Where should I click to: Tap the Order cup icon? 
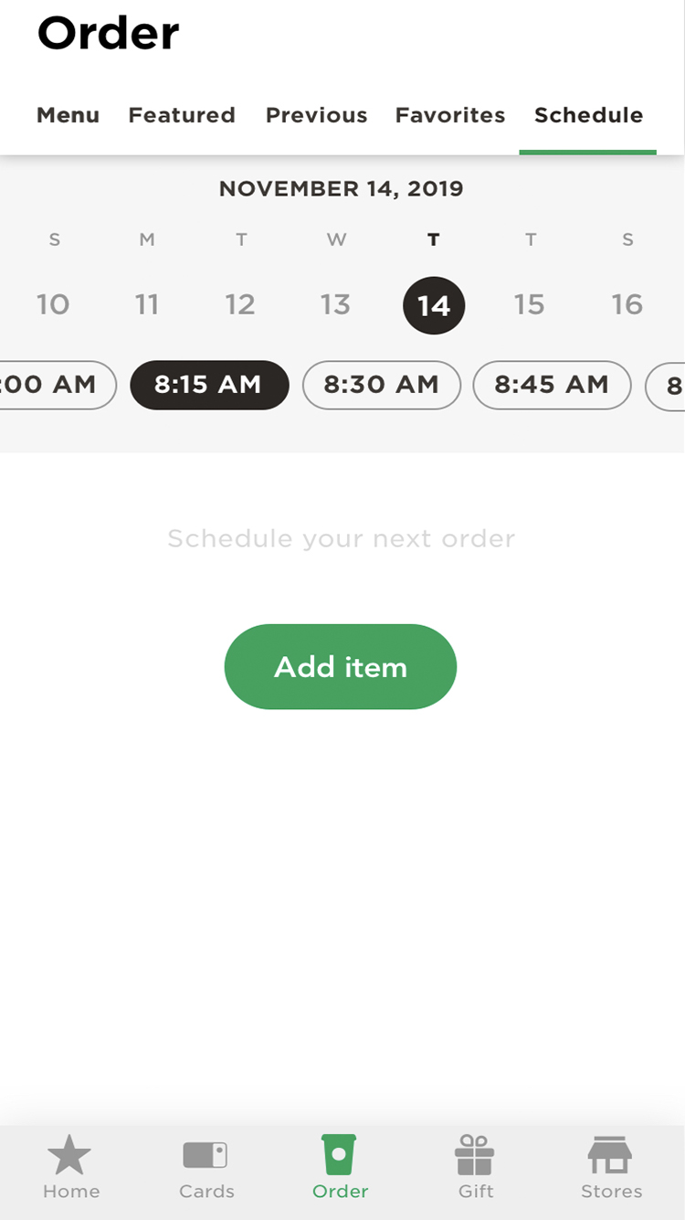[x=339, y=1155]
